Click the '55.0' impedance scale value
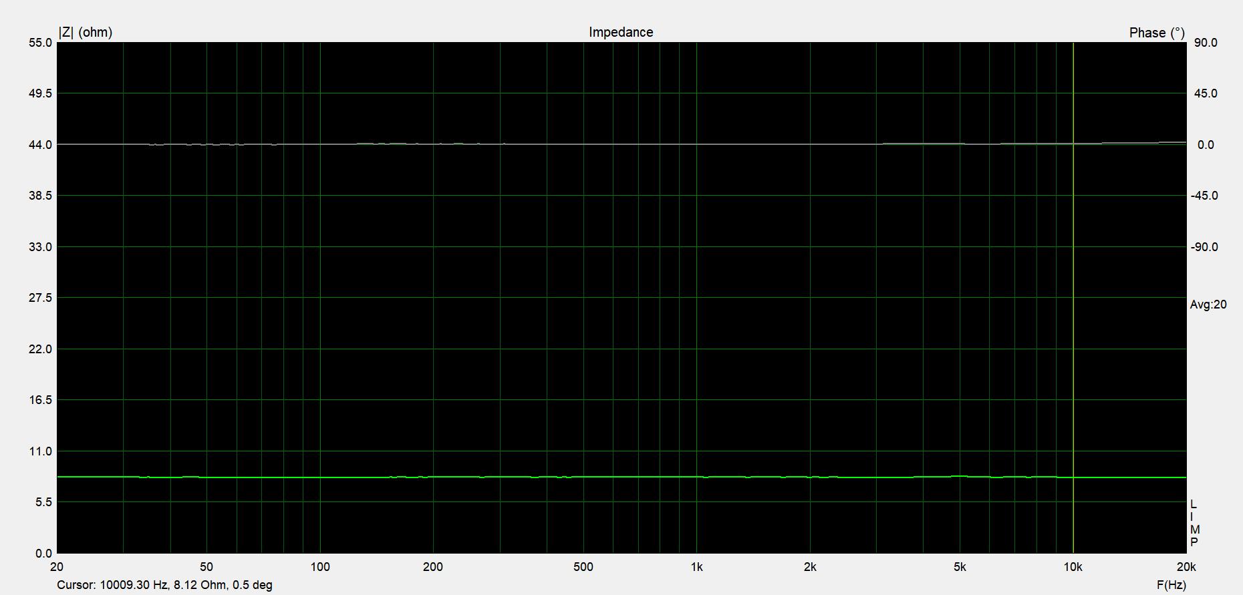The width and height of the screenshot is (1243, 595). 40,43
